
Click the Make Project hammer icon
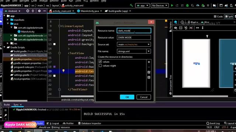coord(131,5)
